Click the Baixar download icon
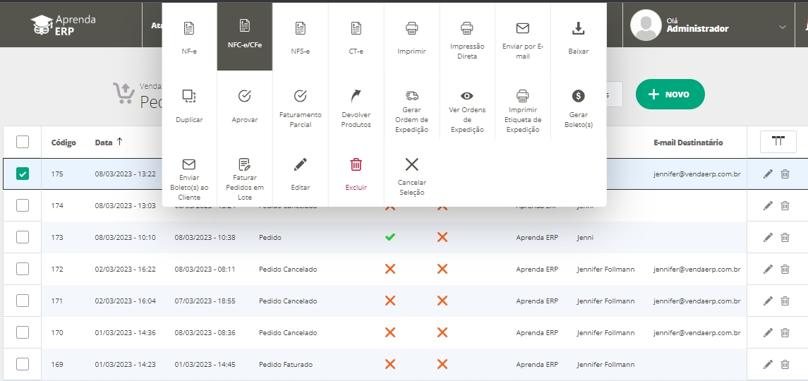This screenshot has height=381, width=808. 578,28
